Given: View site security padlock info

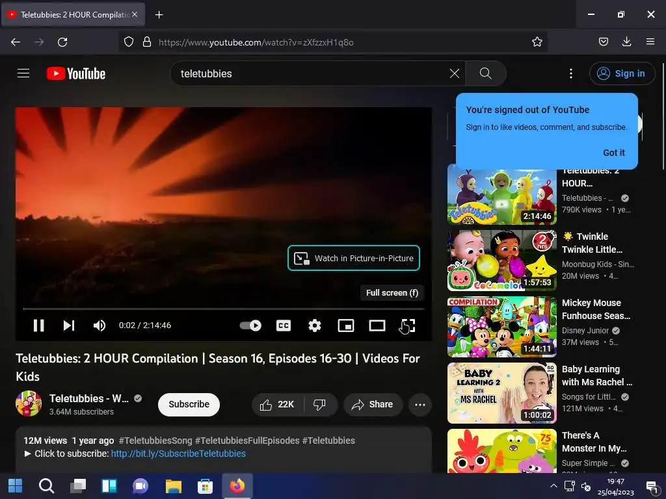Looking at the screenshot, I should tap(147, 42).
